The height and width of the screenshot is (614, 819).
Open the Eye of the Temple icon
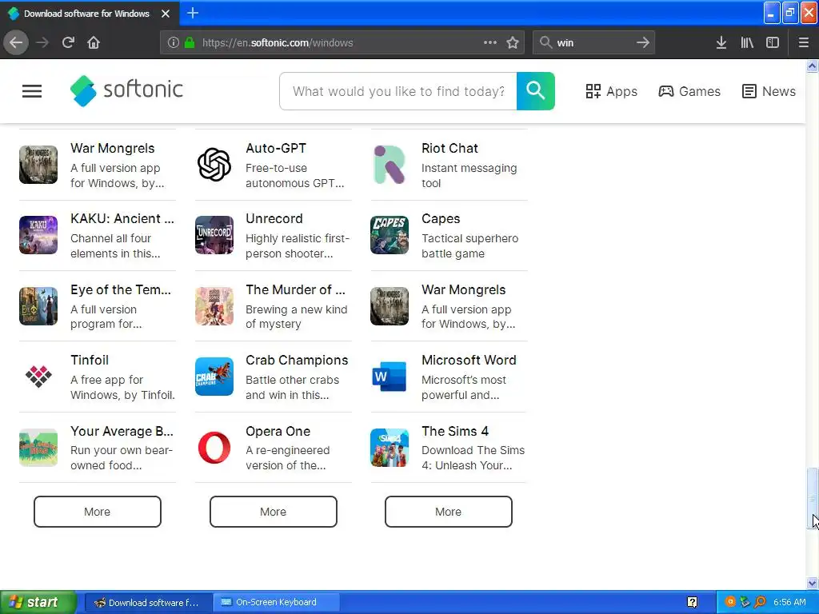(38, 306)
